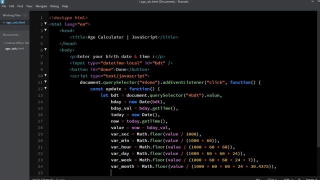The height and width of the screenshot is (180, 320).
Task: Click the closing head tag on line 5
Action: pyautogui.click(x=68, y=43)
